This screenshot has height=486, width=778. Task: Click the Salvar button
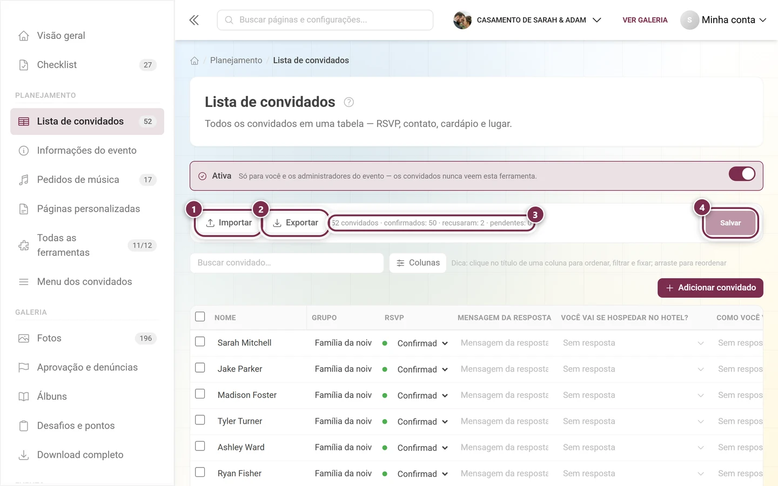(x=730, y=223)
